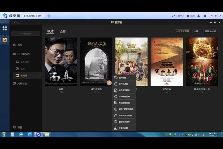This screenshot has height=149, width=223.
Task: Click 删除相关文件 in context menu
Action: point(124,122)
